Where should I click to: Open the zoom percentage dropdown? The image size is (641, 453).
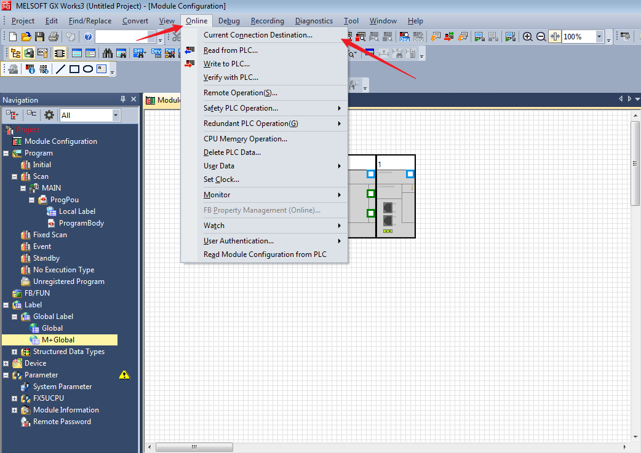click(x=599, y=37)
